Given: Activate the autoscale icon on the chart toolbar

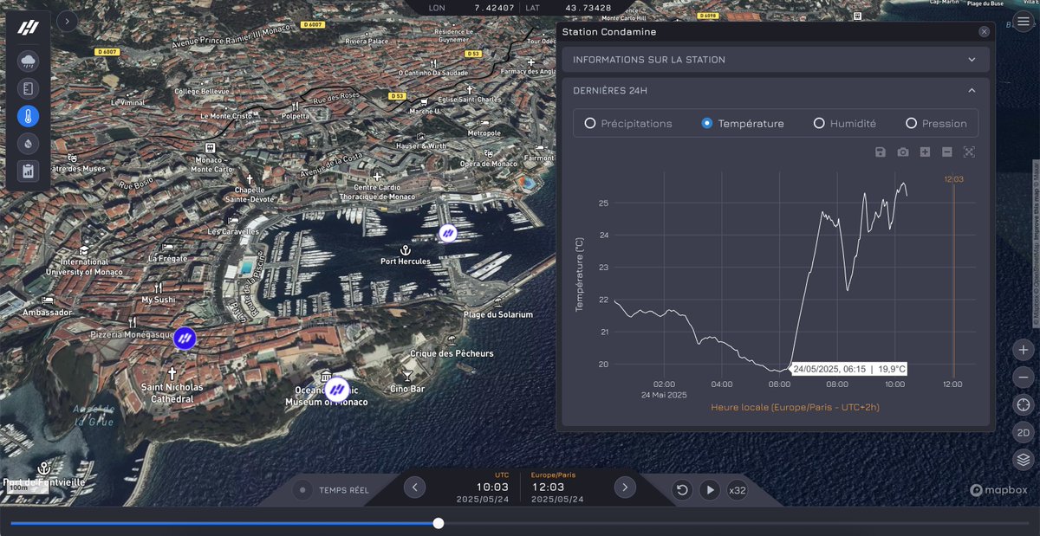Looking at the screenshot, I should [969, 152].
